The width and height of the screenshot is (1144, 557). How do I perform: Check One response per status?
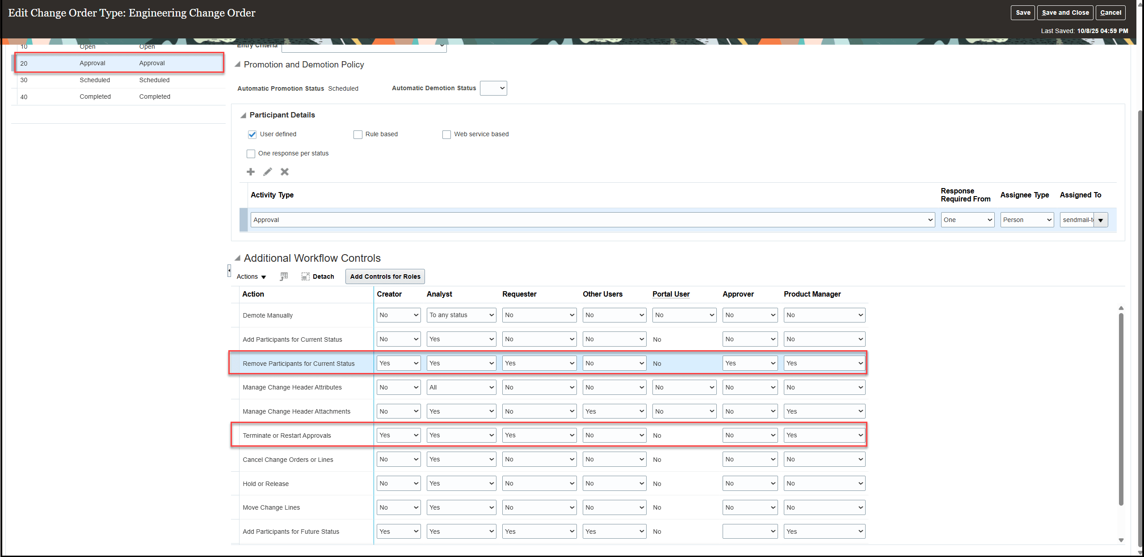251,153
